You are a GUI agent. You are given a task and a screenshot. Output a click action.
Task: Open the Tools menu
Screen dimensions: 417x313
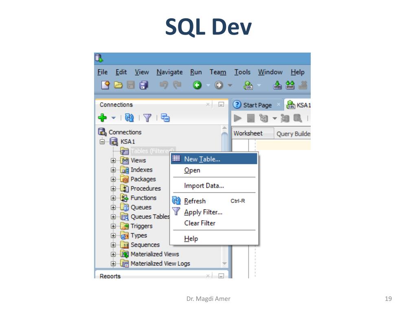tap(242, 72)
